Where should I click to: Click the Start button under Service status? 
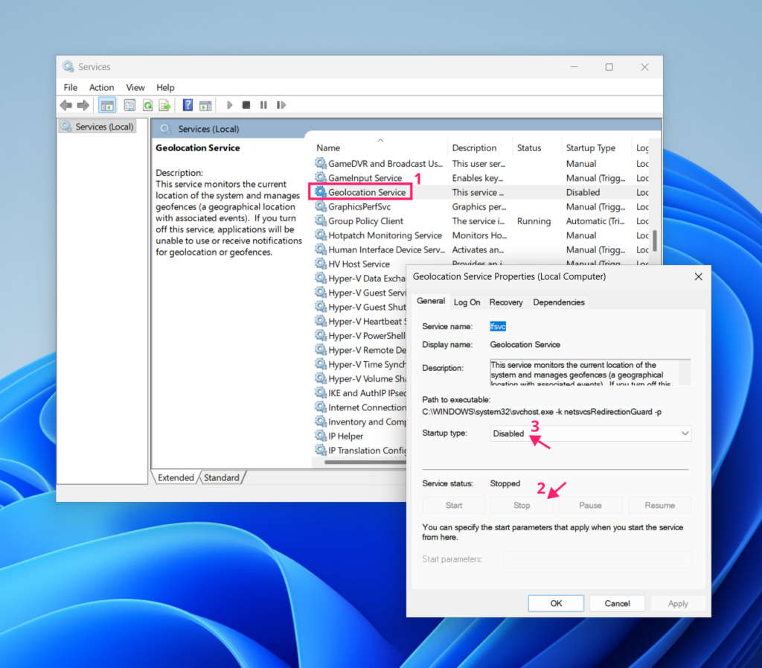click(x=454, y=505)
